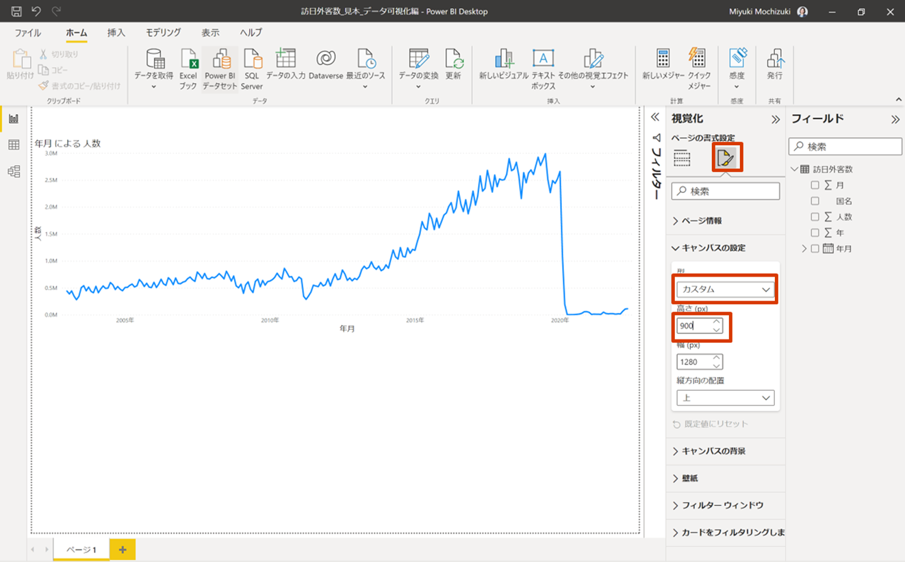This screenshot has height=562, width=905.
Task: Check the 月 field checkbox
Action: 815,185
